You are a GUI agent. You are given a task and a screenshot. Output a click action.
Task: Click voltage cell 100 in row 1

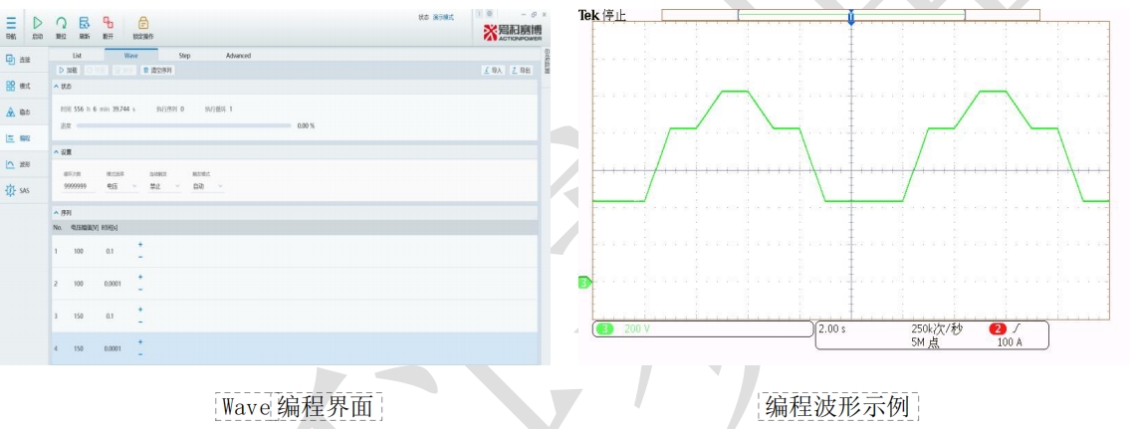79,251
